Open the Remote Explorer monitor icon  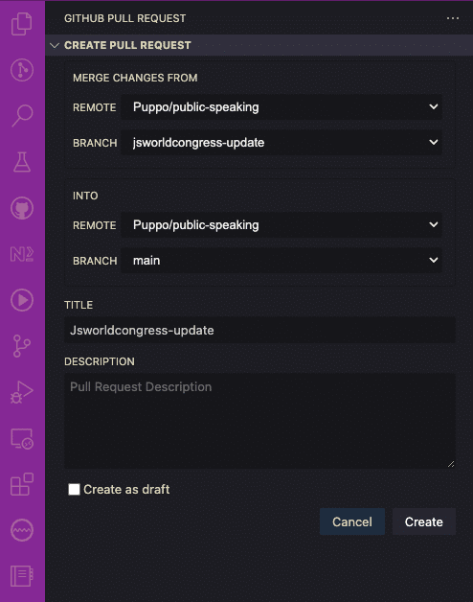point(22,438)
